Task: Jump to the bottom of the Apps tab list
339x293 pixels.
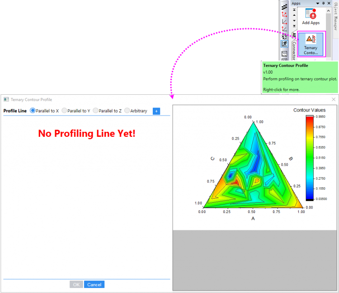Action: [x=294, y=27]
